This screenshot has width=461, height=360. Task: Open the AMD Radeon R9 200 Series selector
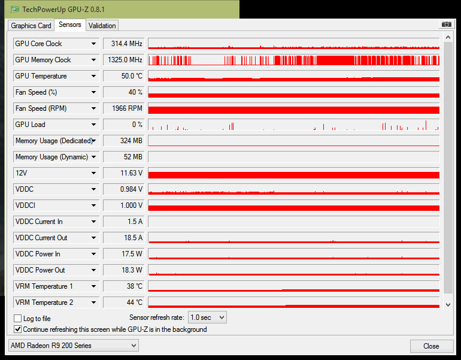[x=74, y=346]
